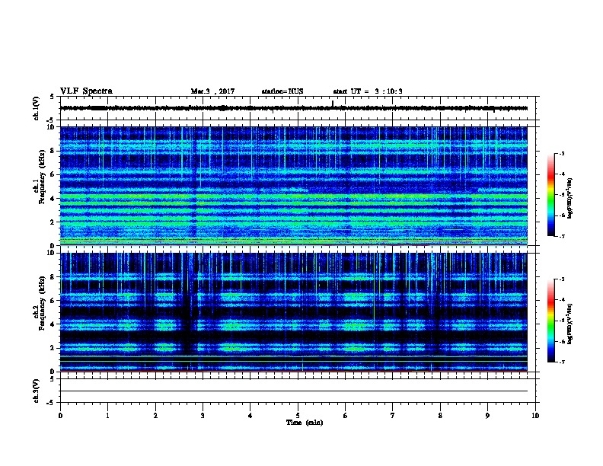Click the bottom time axis tick label "10"

coord(535,416)
